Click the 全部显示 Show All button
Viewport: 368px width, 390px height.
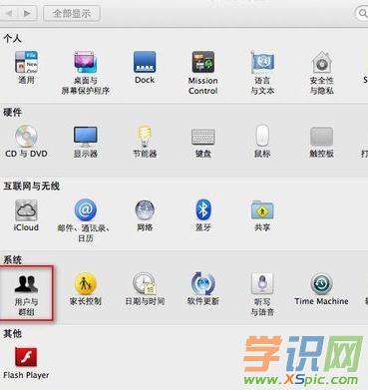(72, 13)
